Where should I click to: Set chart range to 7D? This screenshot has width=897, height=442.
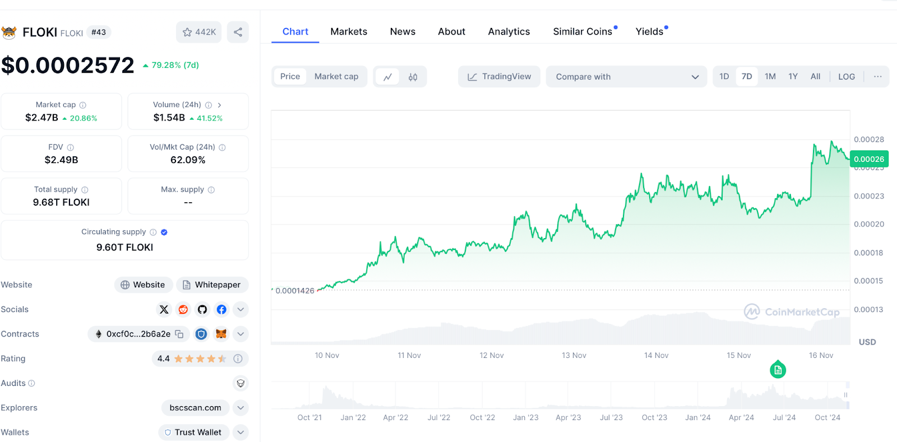(747, 76)
